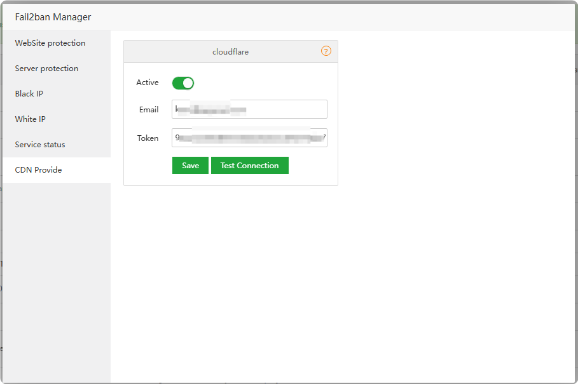Select the cloudflare panel header text
The width and height of the screenshot is (578, 384).
(x=230, y=52)
